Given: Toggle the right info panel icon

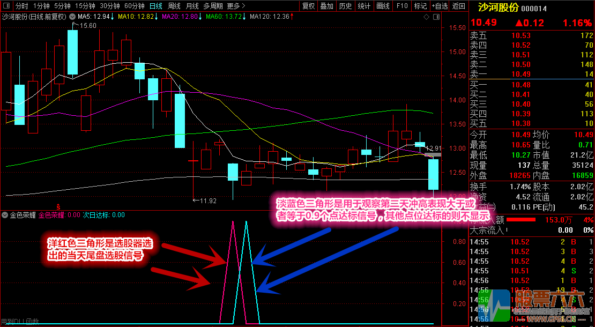Looking at the screenshot, I should 436,17.
